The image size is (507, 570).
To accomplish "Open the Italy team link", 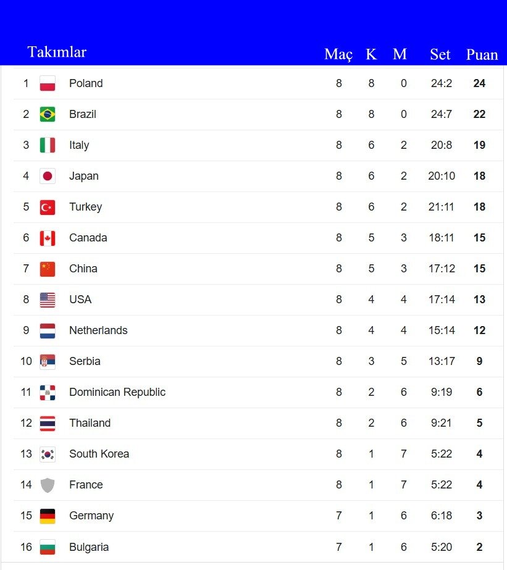I will click(x=79, y=145).
